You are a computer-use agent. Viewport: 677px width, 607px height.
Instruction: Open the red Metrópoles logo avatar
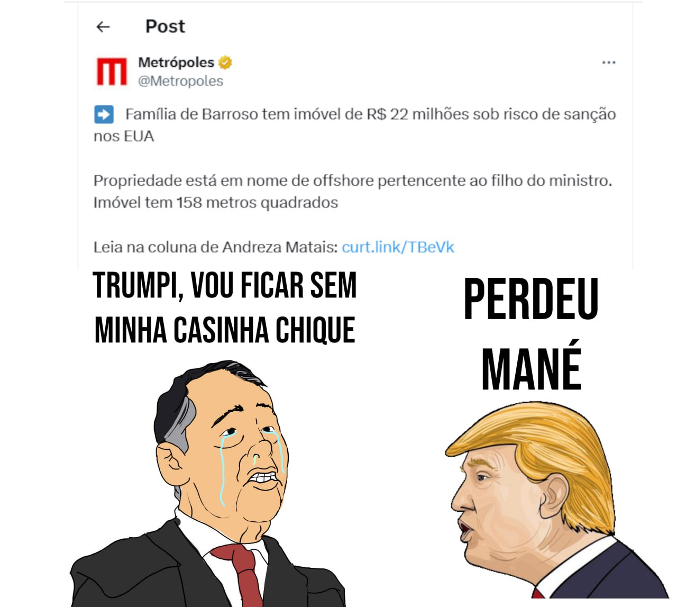[112, 71]
